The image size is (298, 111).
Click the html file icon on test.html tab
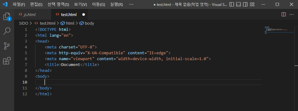(x=57, y=14)
